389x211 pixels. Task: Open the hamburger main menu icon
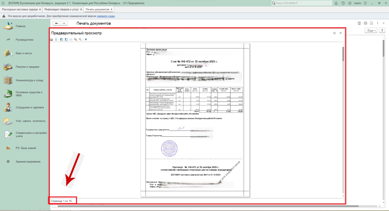pyautogui.click(x=3, y=3)
